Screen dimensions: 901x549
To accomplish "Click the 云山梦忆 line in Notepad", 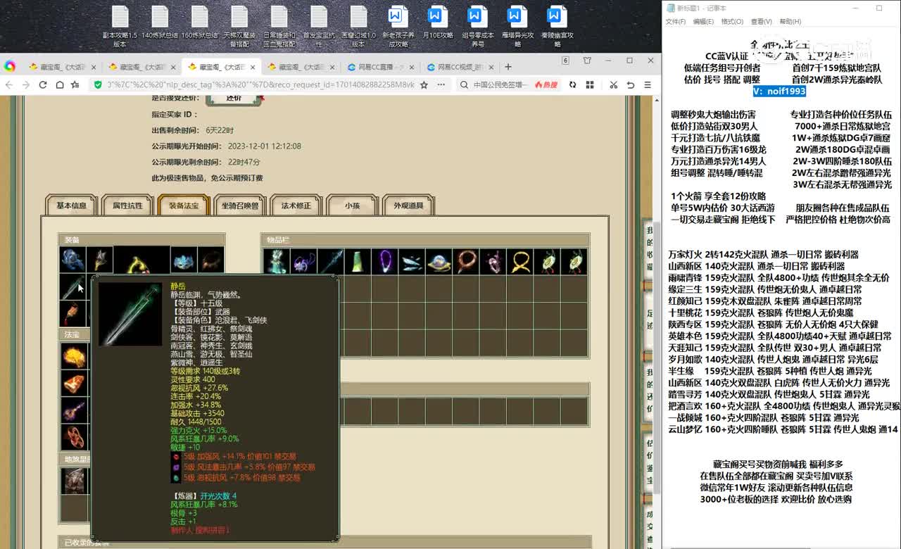I will (783, 429).
